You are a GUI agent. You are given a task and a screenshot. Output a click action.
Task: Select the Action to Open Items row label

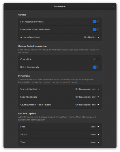[x=30, y=37]
